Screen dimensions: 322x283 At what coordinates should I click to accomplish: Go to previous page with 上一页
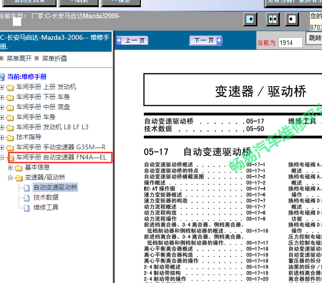point(132,40)
